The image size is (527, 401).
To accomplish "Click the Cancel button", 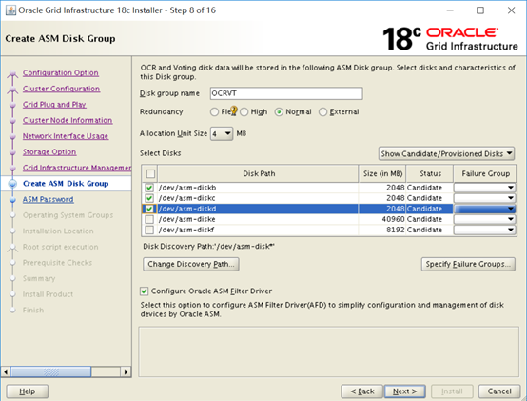I will [499, 391].
